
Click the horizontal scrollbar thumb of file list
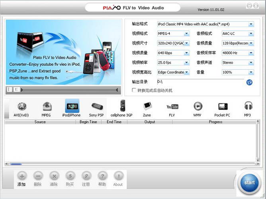point(16,164)
